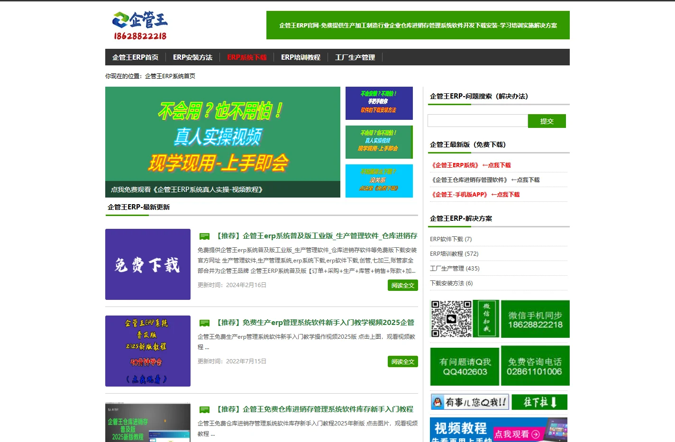Open the 免费生产erp管理系统软件新手入门教学视频 article title
Screen dimensions: 675x442
coord(315,323)
